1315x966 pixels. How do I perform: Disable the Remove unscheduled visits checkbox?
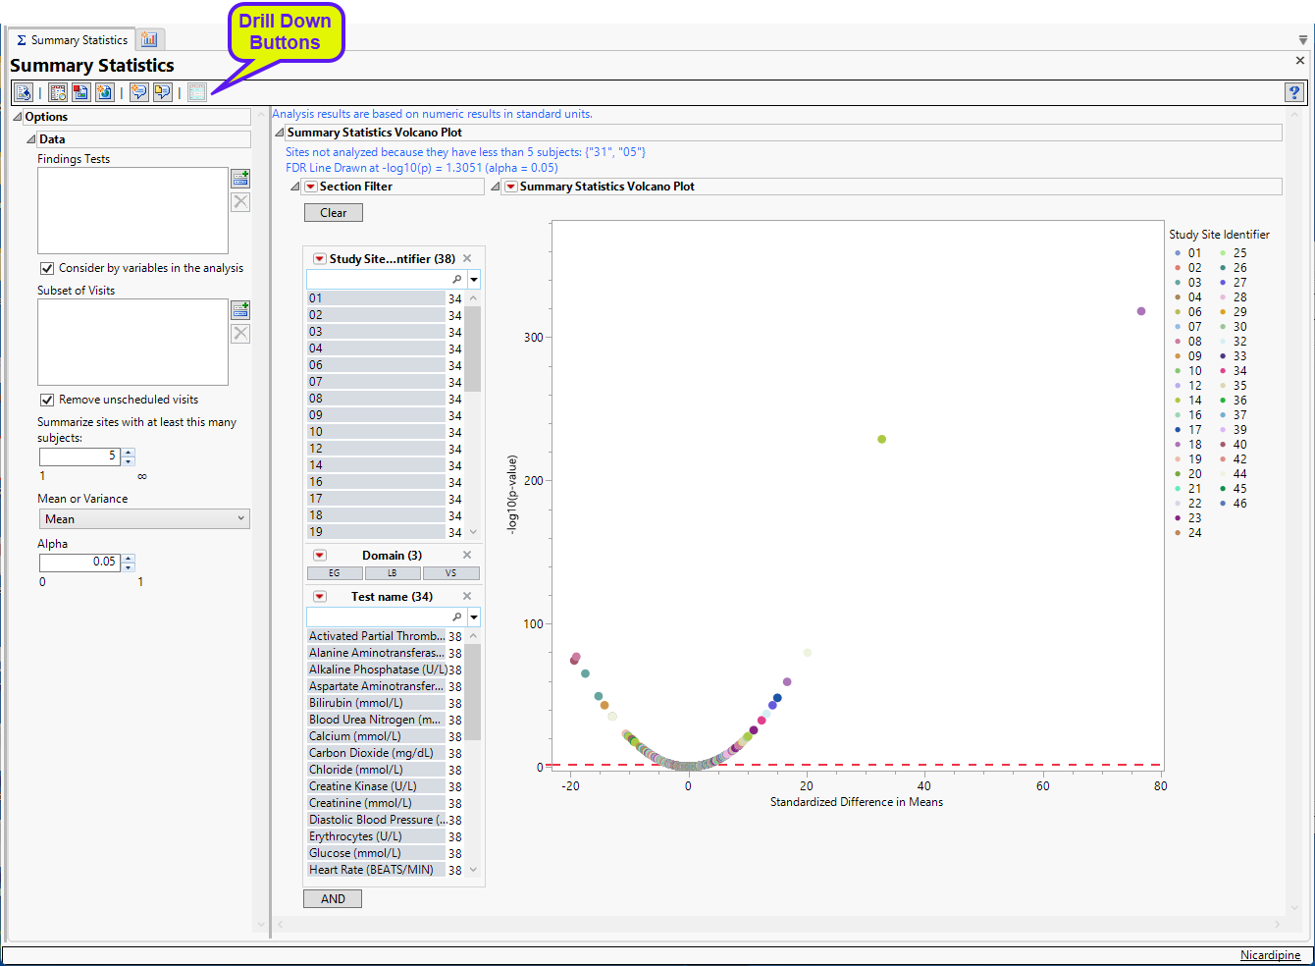point(46,400)
